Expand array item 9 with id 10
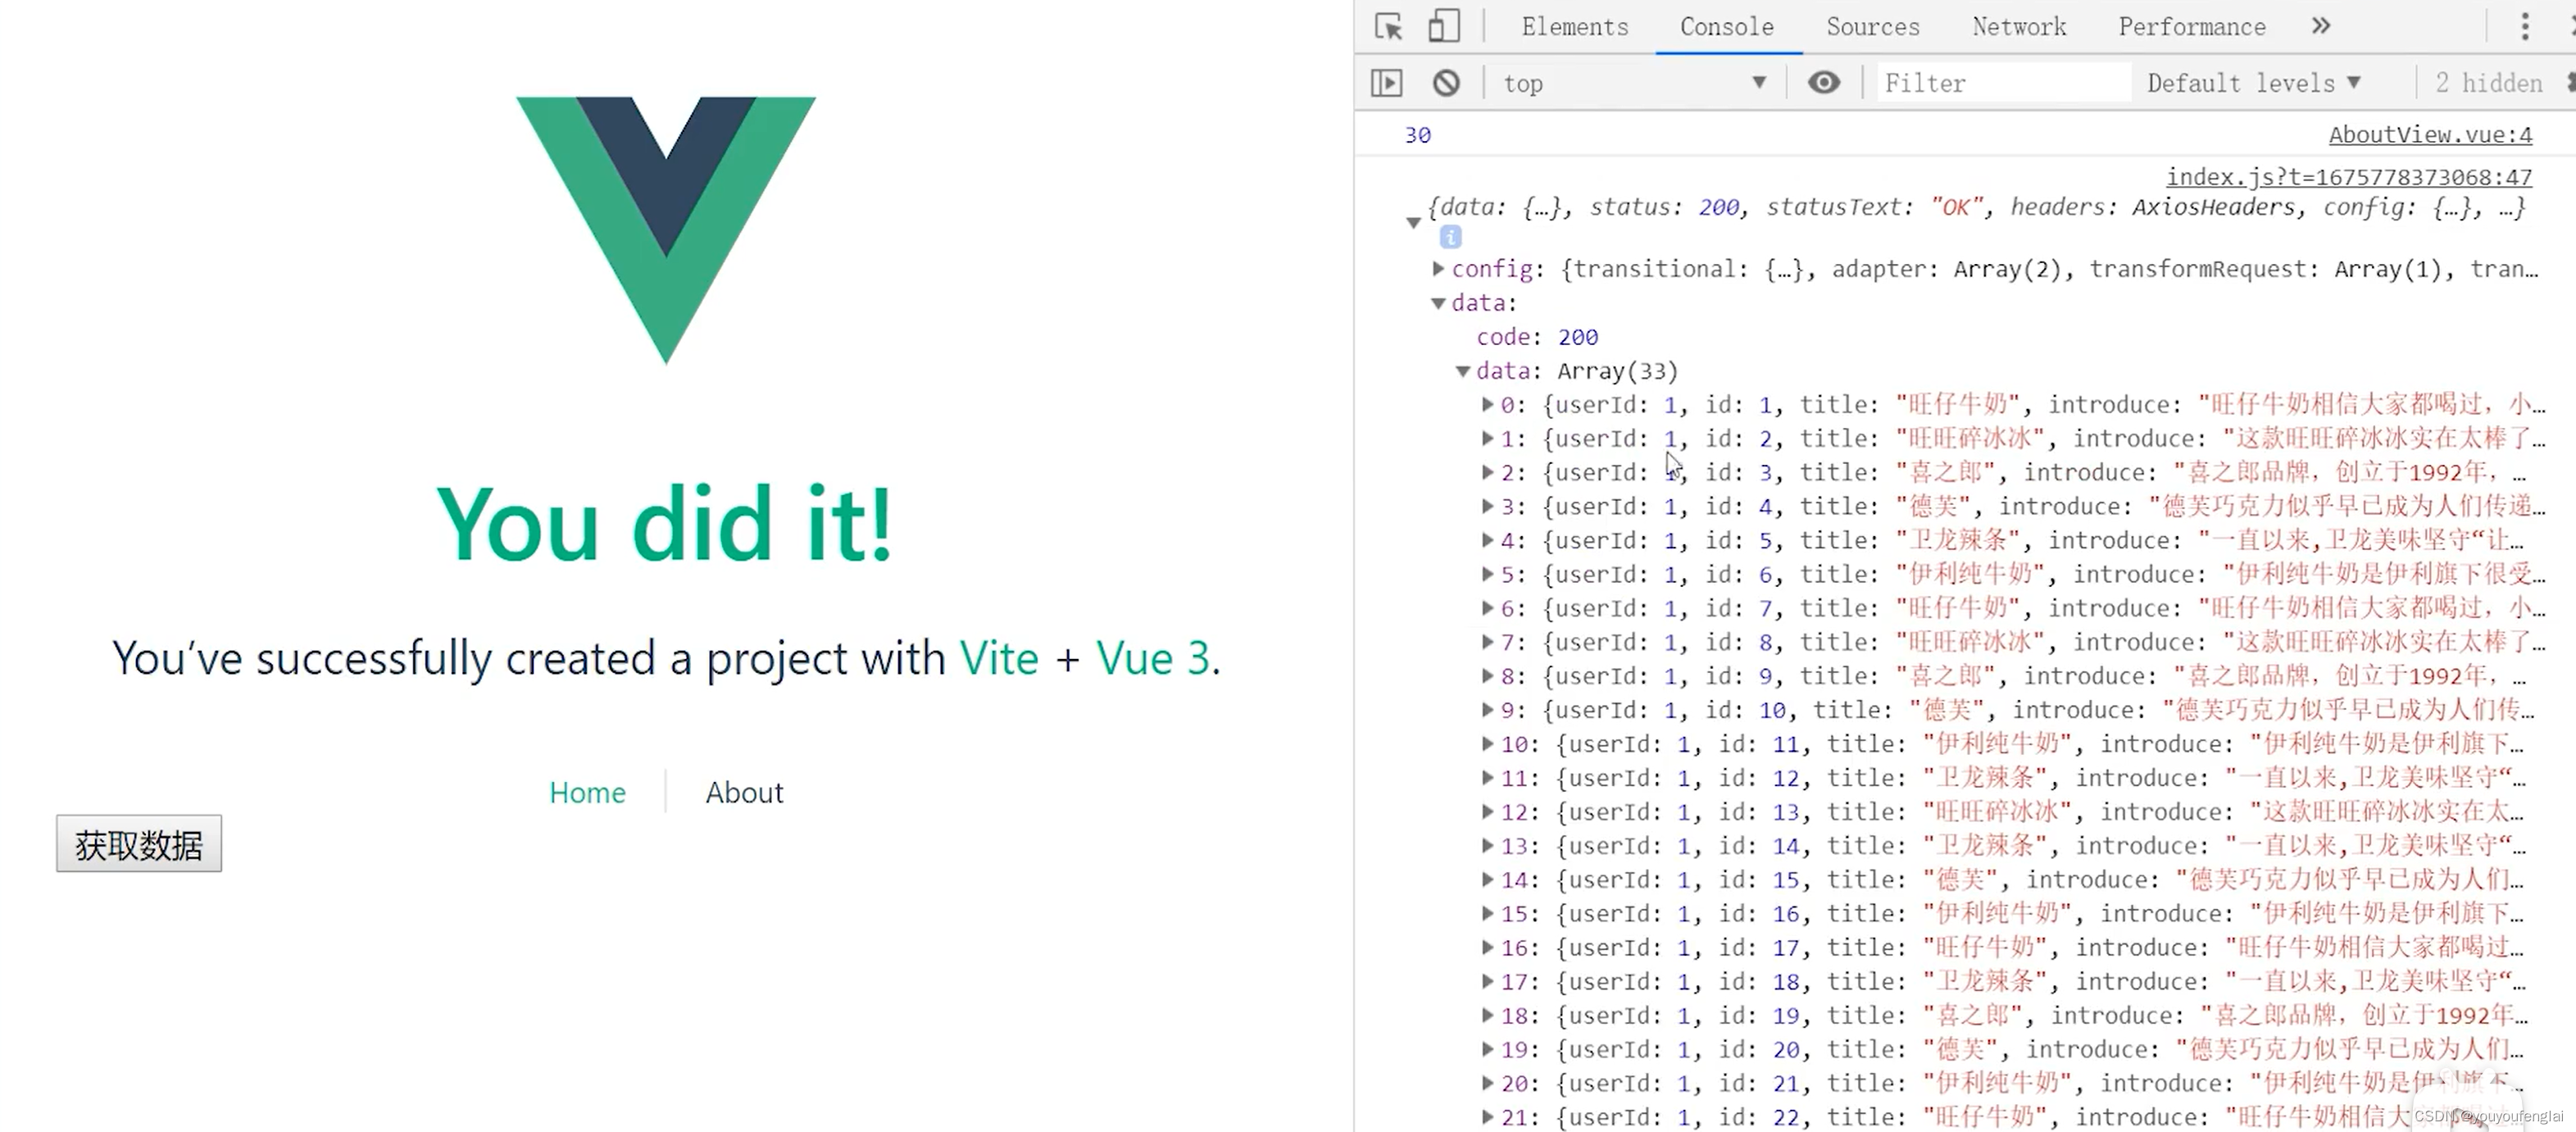The image size is (2576, 1132). pyautogui.click(x=1487, y=710)
